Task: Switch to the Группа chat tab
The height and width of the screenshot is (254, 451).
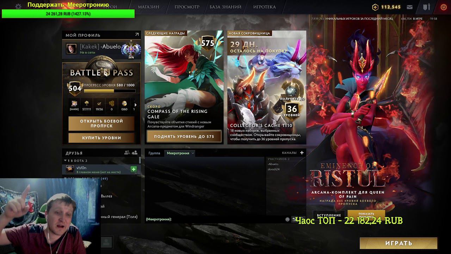Action: 154,153
